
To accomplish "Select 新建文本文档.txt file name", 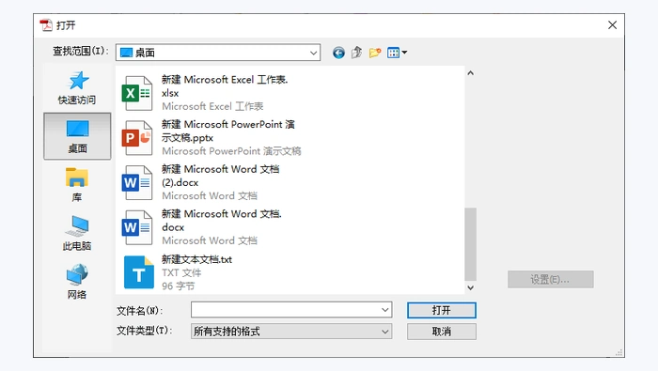I will [x=196, y=259].
